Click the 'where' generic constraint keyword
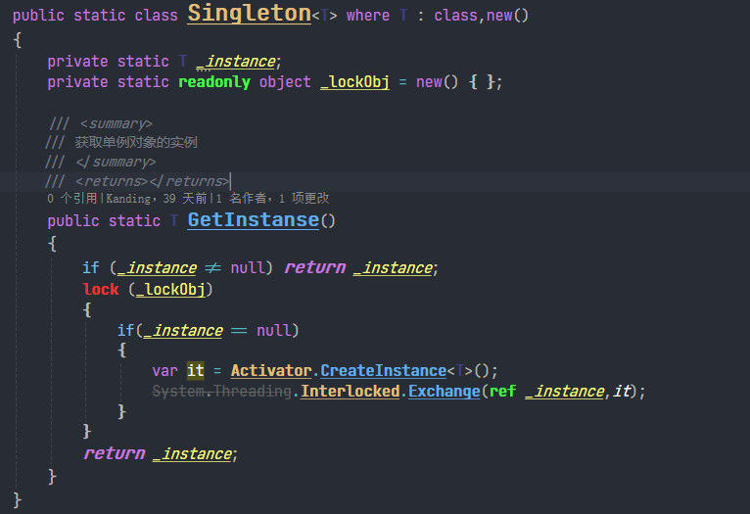The height and width of the screenshot is (514, 750). pyautogui.click(x=368, y=16)
